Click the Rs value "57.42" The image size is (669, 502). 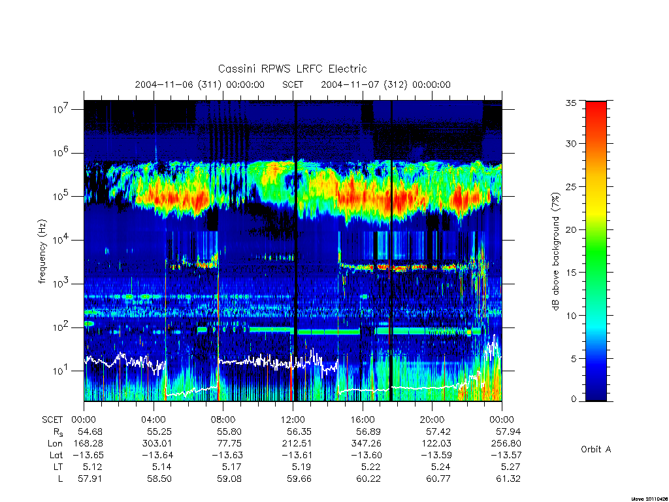click(x=438, y=431)
